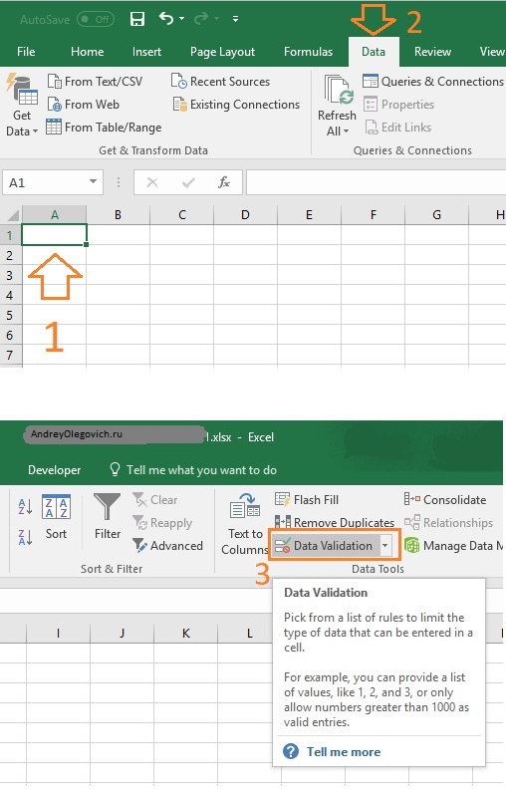Expand the Data Validation dropdown arrow
506x789 pixels.
tap(385, 546)
